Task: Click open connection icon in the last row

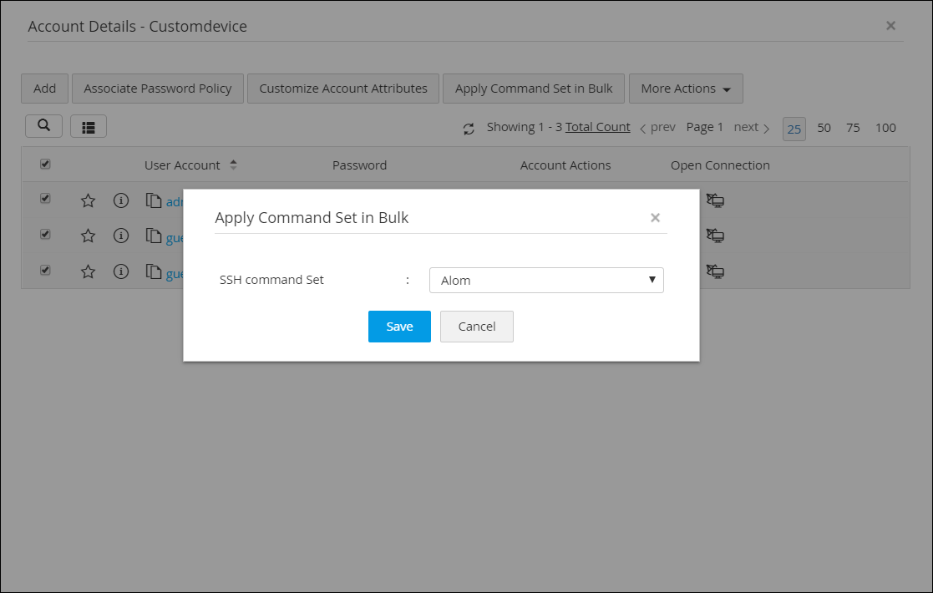Action: click(715, 271)
